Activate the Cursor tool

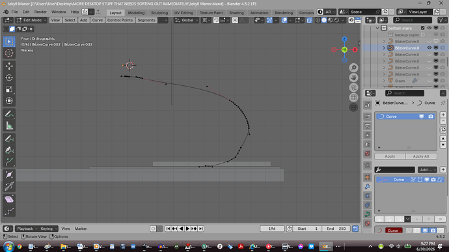(x=9, y=53)
